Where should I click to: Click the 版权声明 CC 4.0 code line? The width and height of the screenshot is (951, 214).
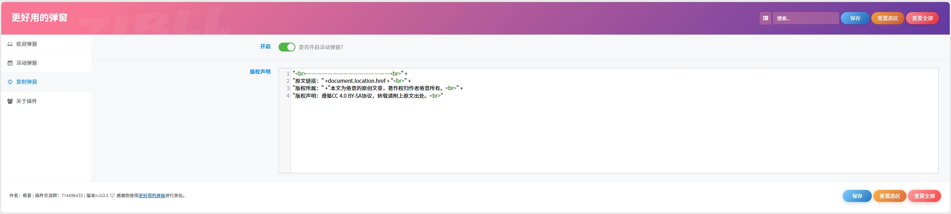pyautogui.click(x=368, y=96)
